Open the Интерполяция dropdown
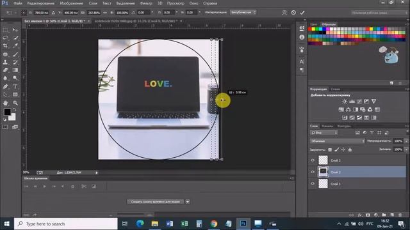 [x=243, y=12]
